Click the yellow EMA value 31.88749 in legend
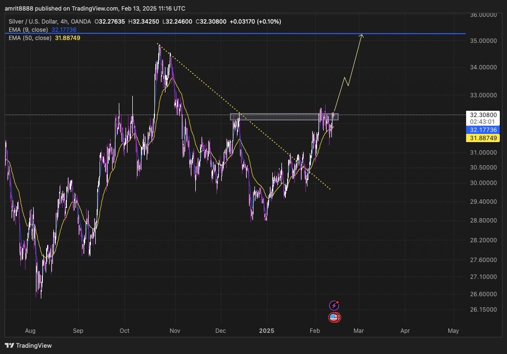Screen dimensions: 507x354 click(x=67, y=38)
